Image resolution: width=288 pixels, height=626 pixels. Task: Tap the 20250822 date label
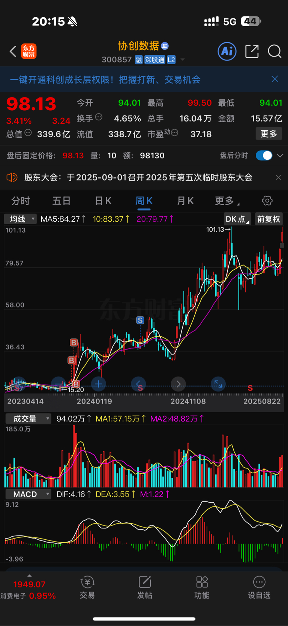point(262,402)
